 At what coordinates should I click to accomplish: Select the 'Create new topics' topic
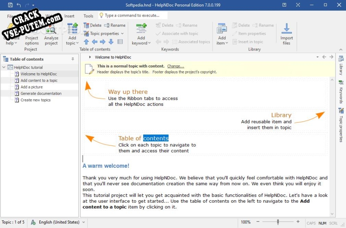35,100
